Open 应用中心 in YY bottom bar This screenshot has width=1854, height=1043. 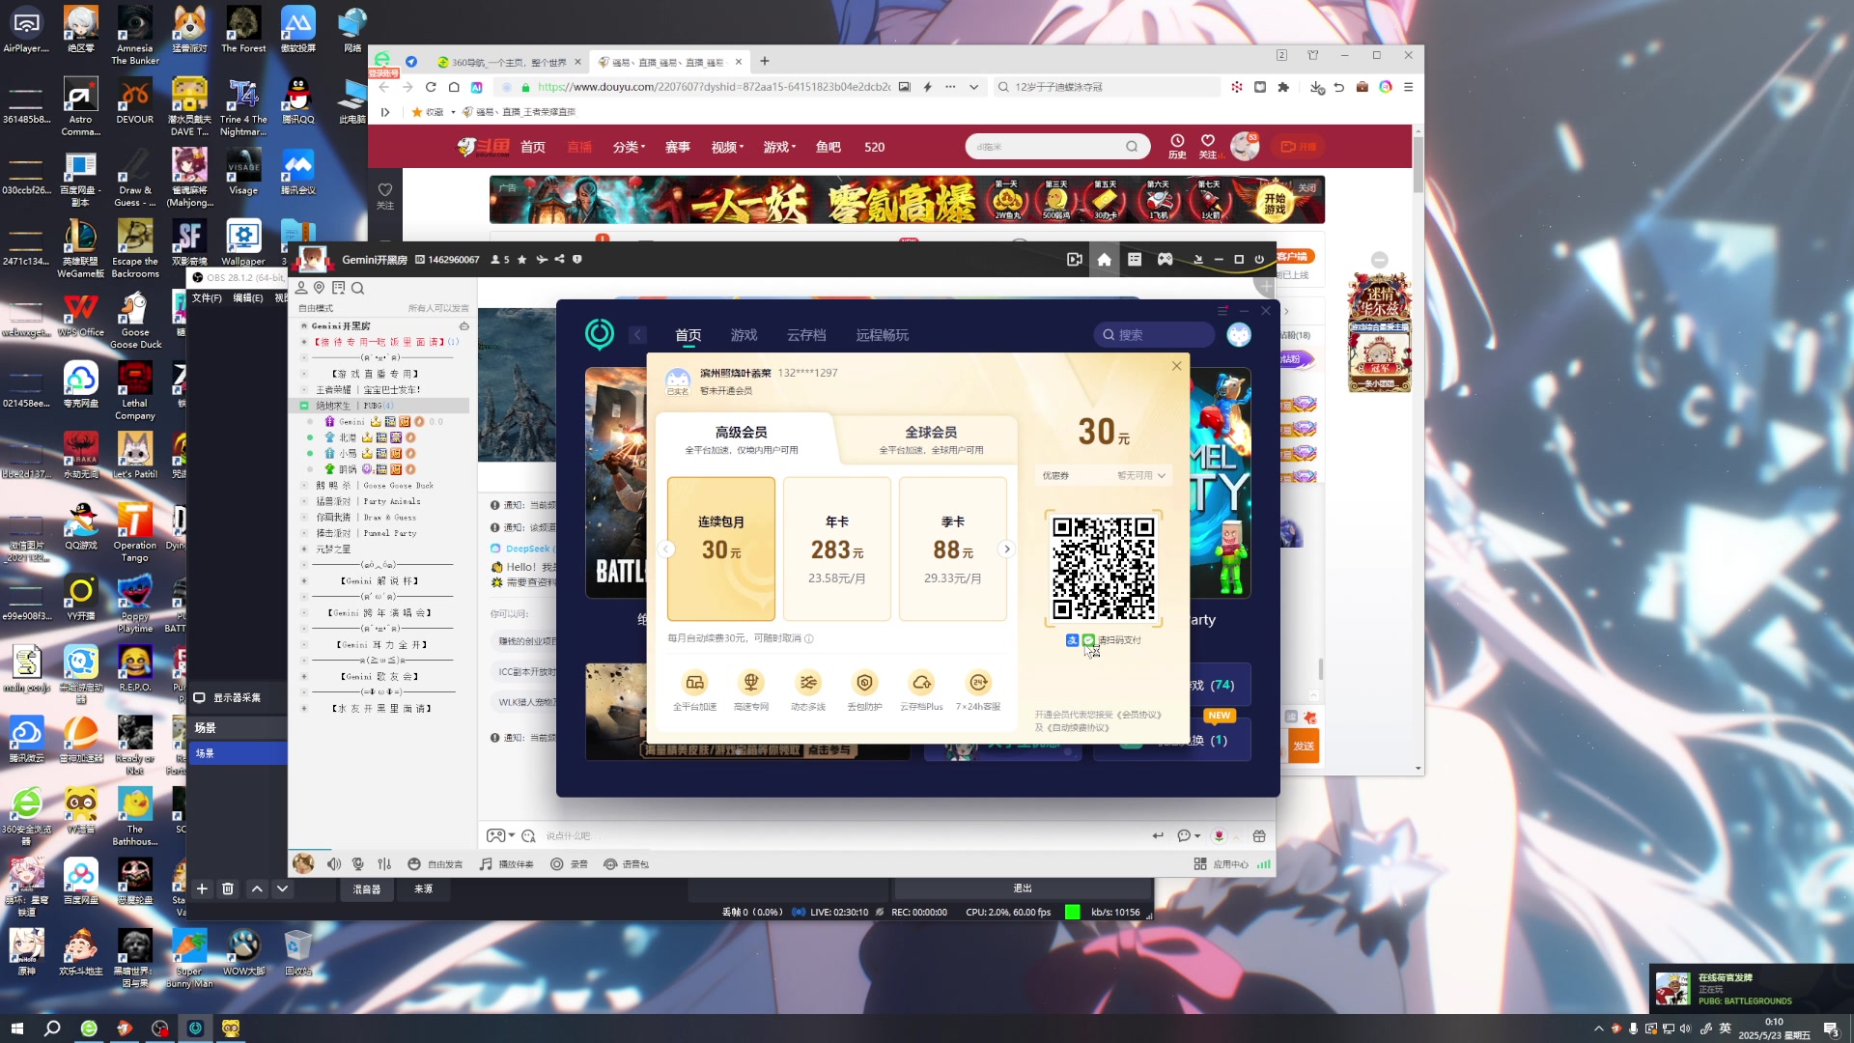click(1222, 864)
